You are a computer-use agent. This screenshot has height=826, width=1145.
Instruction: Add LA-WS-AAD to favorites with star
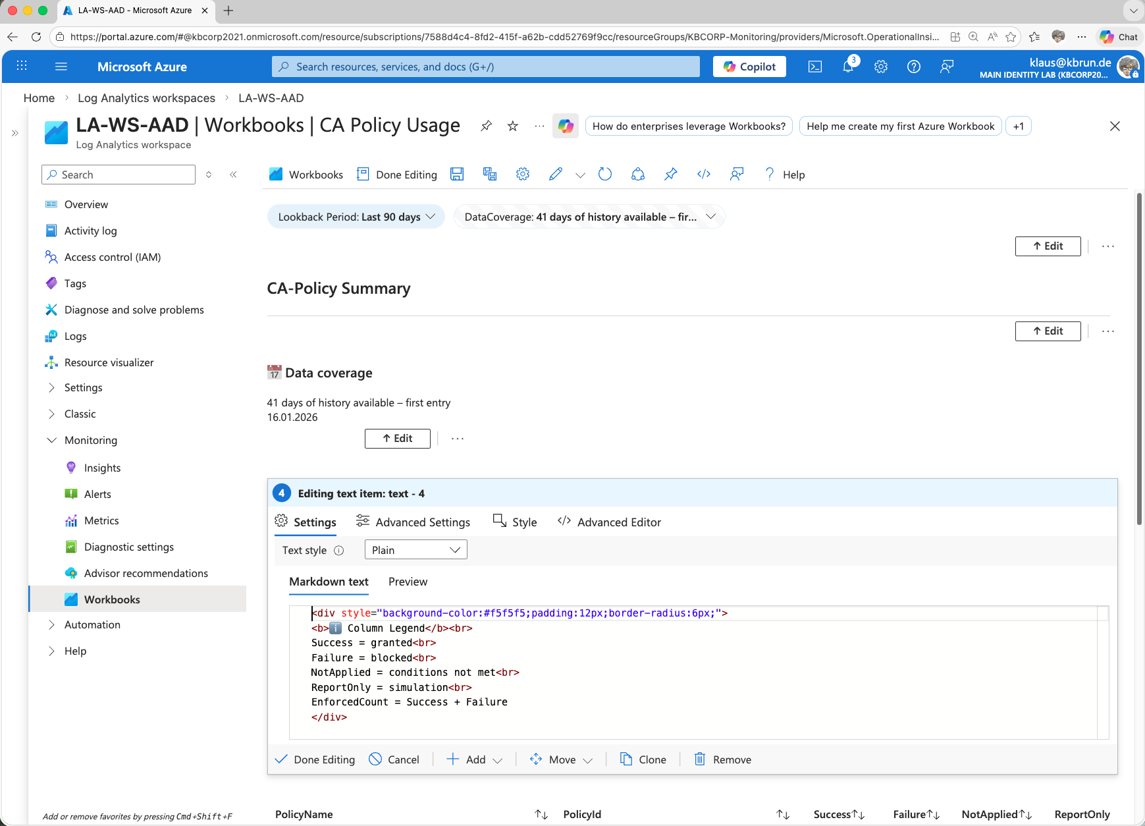click(x=513, y=126)
